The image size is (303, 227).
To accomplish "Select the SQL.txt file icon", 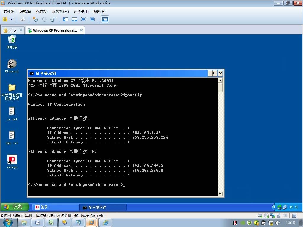I will (12, 138).
